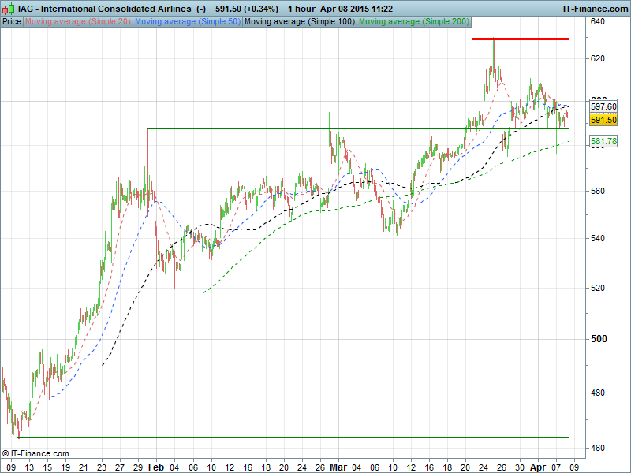Select Moving average (Simple 20) label
Screen dimensions: 631x473
click(x=77, y=21)
